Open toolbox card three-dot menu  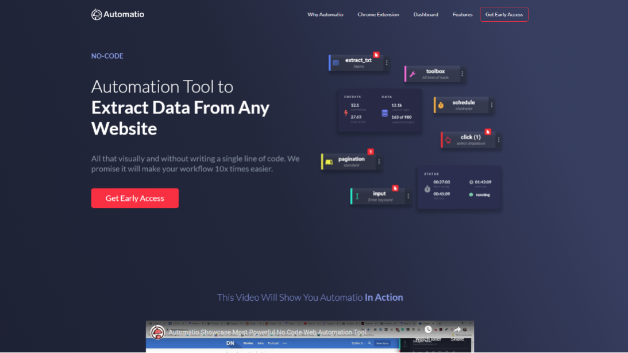(462, 73)
